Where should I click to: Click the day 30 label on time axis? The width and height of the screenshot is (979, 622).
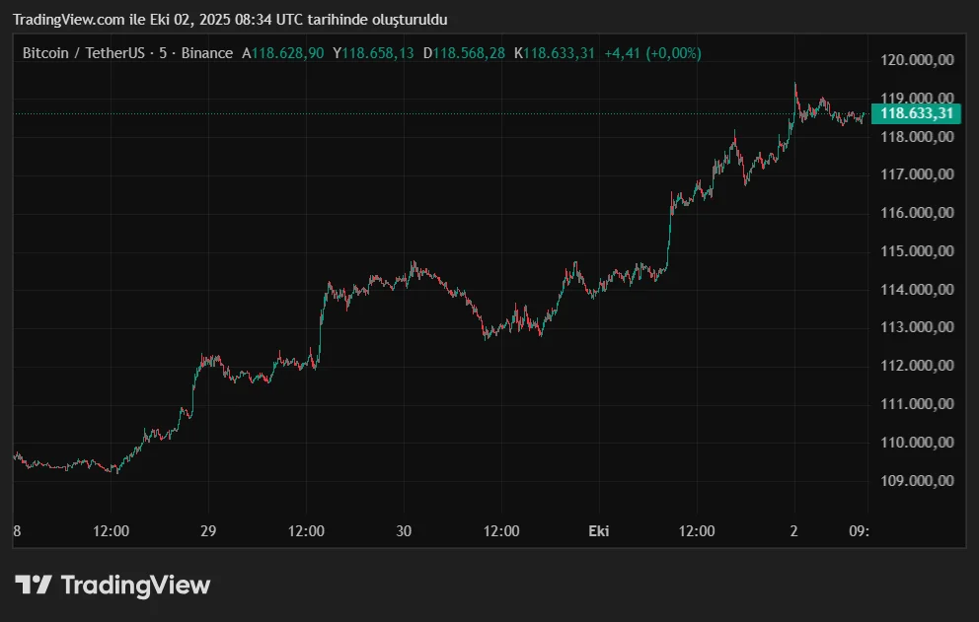(403, 530)
